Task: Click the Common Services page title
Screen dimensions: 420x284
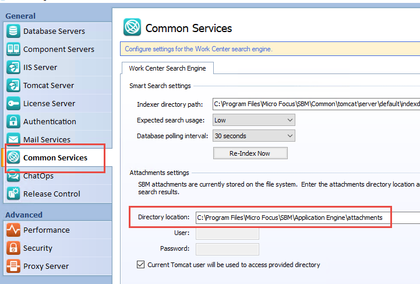Action: click(x=189, y=28)
